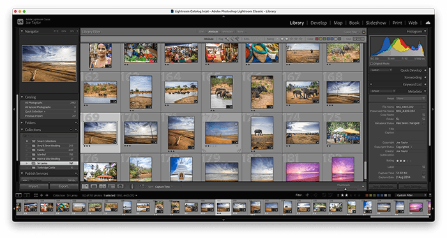Collapse the Navigator panel
This screenshot has height=238, width=447.
pos(22,31)
